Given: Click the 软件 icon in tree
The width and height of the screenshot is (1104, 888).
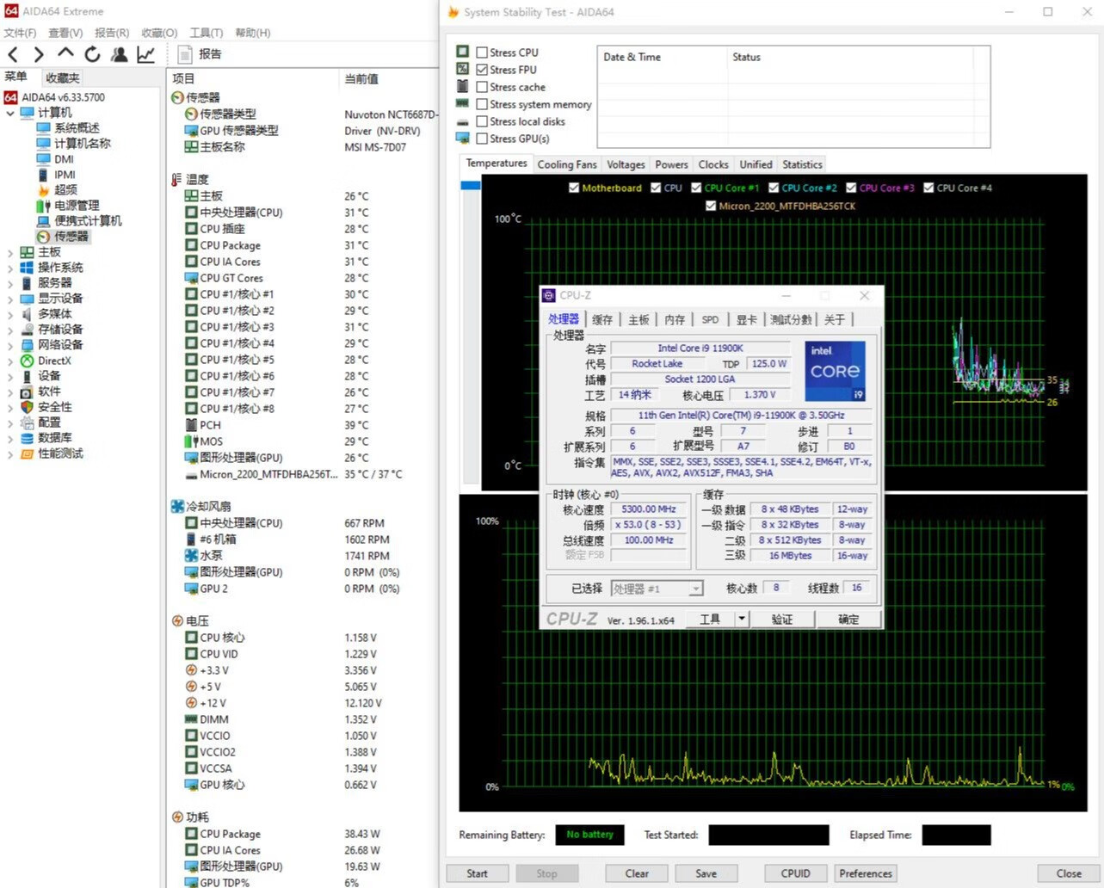Looking at the screenshot, I should [27, 392].
